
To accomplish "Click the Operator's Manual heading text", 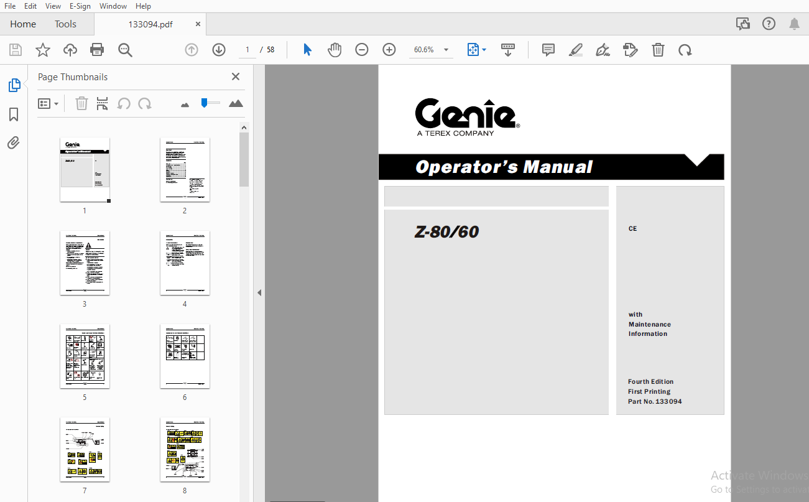I will pos(504,167).
